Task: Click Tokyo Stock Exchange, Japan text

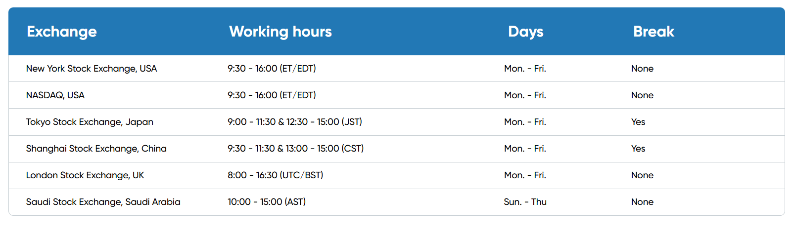Action: (x=90, y=122)
